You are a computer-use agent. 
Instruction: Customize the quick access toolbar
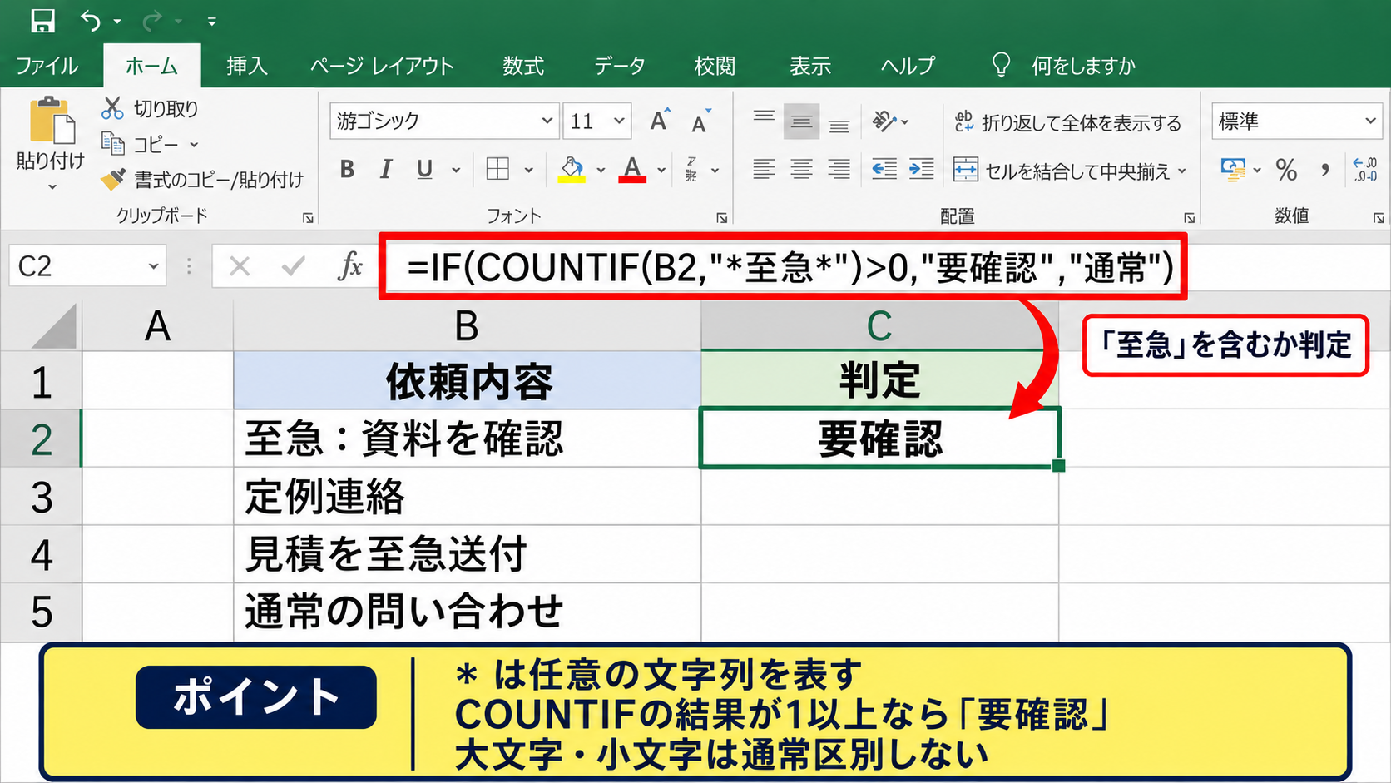click(212, 22)
